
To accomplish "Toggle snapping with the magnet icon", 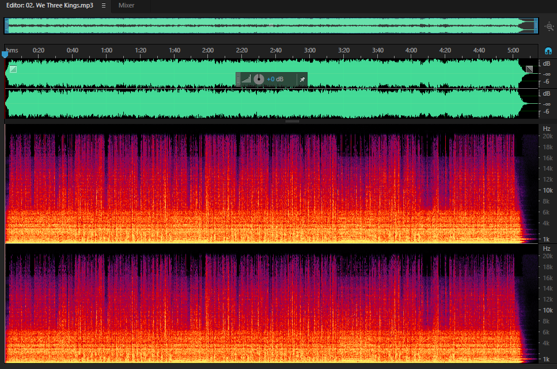I will point(548,51).
